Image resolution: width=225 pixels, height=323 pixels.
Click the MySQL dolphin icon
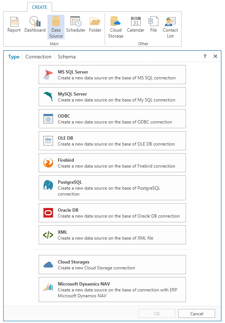[x=48, y=97]
